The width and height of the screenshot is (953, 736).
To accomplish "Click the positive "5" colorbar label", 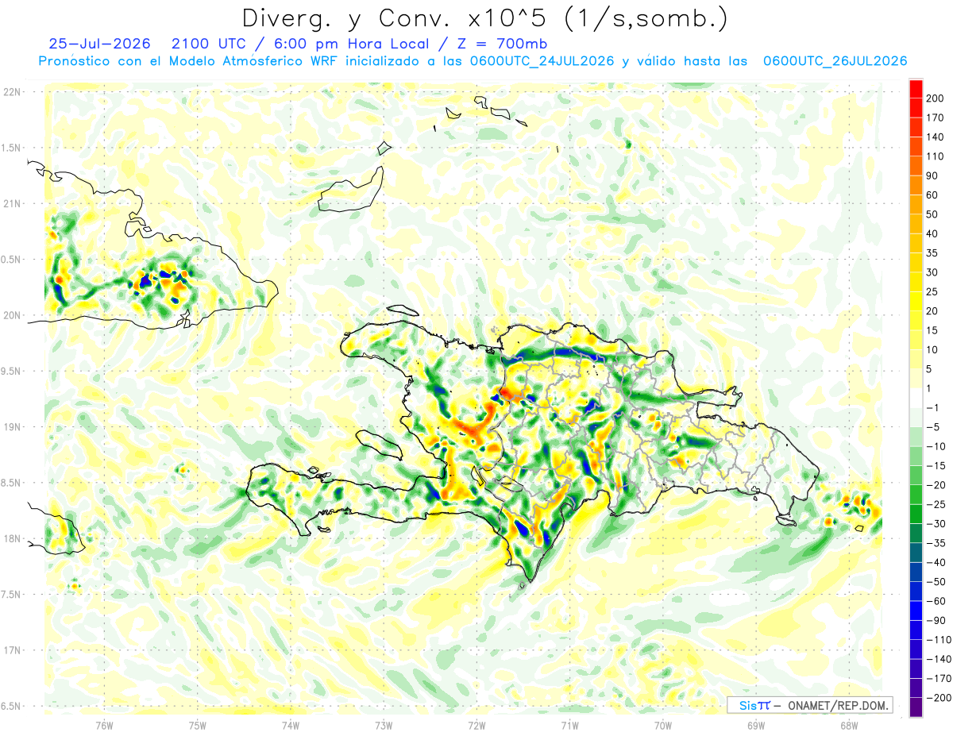I will 929,369.
